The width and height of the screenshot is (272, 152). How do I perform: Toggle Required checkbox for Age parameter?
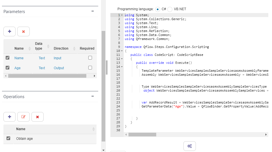[x=90, y=67]
